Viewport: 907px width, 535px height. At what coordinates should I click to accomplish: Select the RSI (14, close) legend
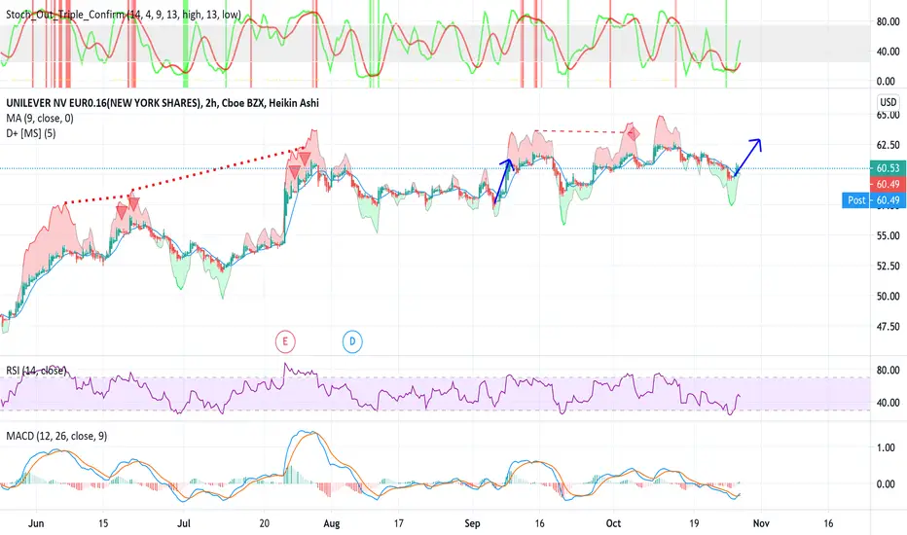click(36, 371)
